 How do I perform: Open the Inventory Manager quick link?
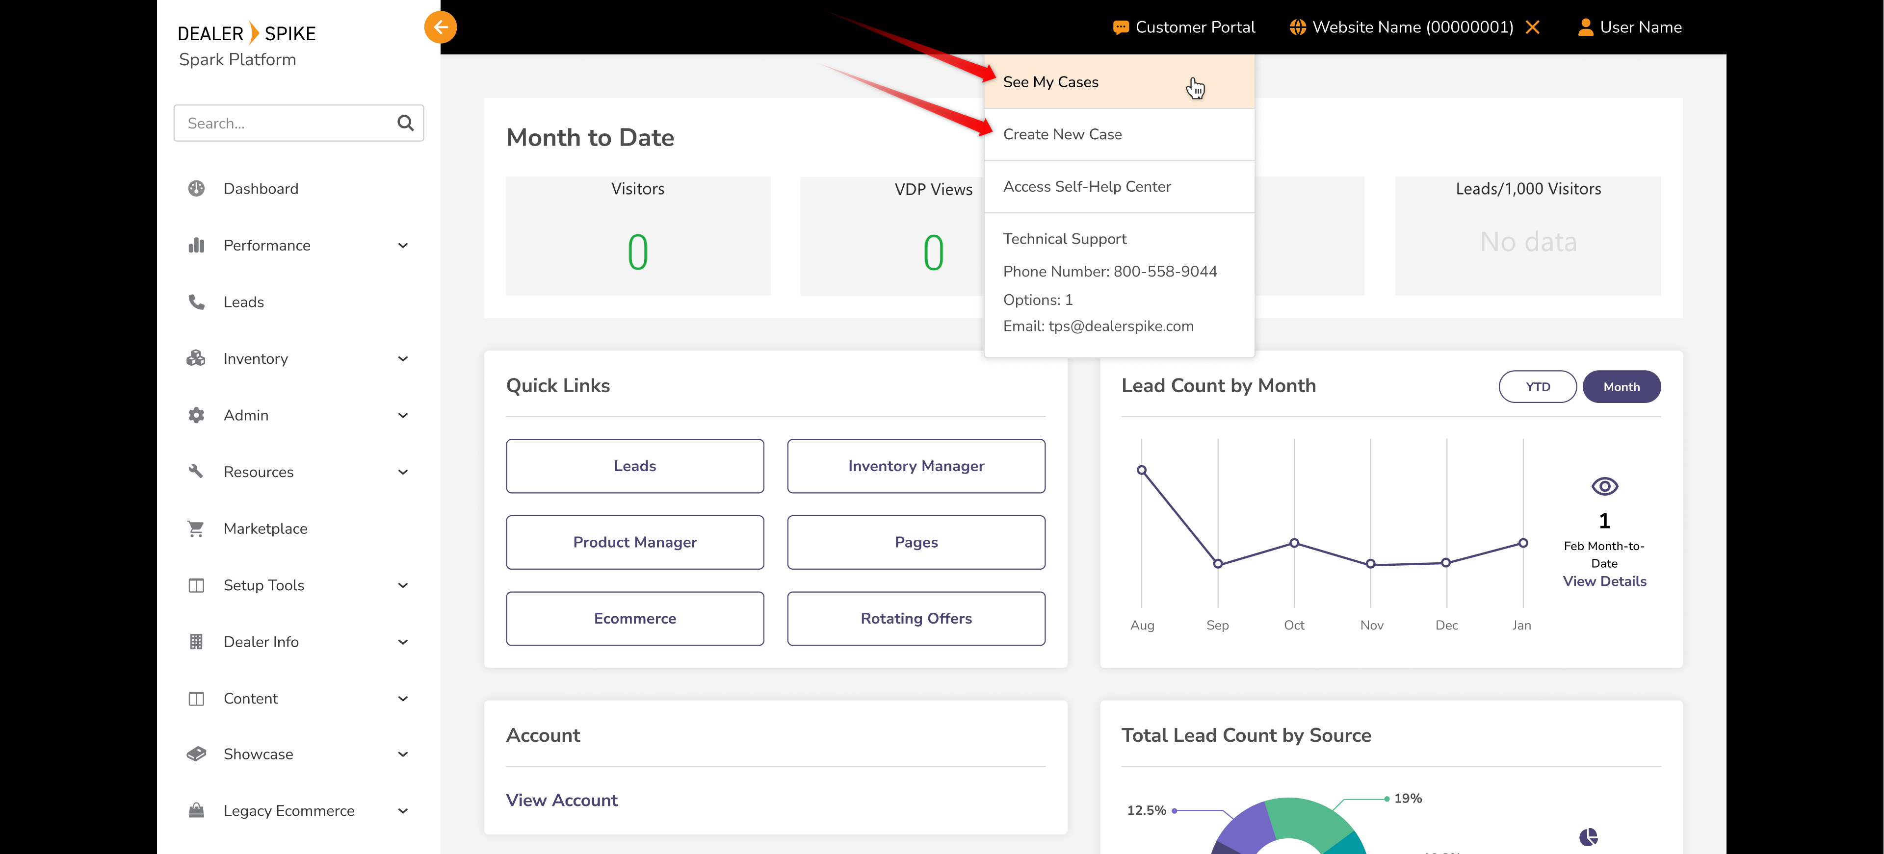pyautogui.click(x=916, y=466)
